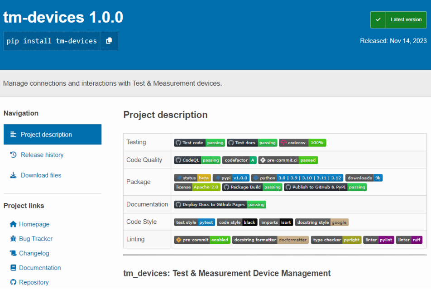Viewport: 431px width, 290px height.
Task: Open the linter pylint badge
Action: click(379, 240)
